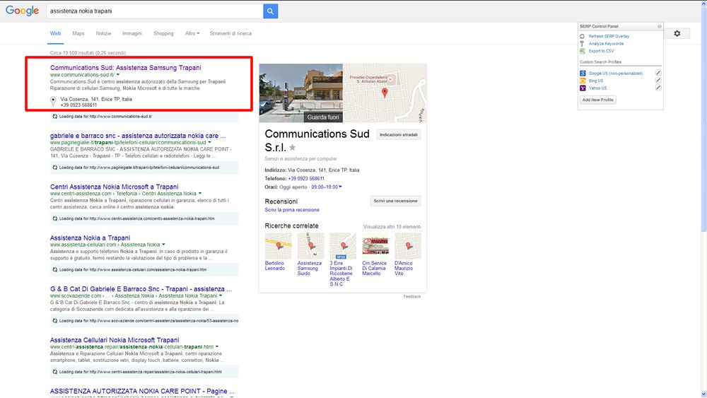Click the map pin next to Via Cosenza address
The image size is (707, 398).
click(x=53, y=101)
